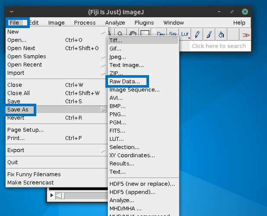The height and width of the screenshot is (216, 267).
Task: Open the Window menu
Action: (174, 22)
